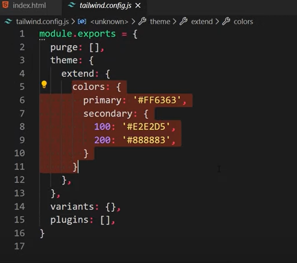The image size is (297, 263).
Task: Click the '100' key on line 8
Action: 102,127
